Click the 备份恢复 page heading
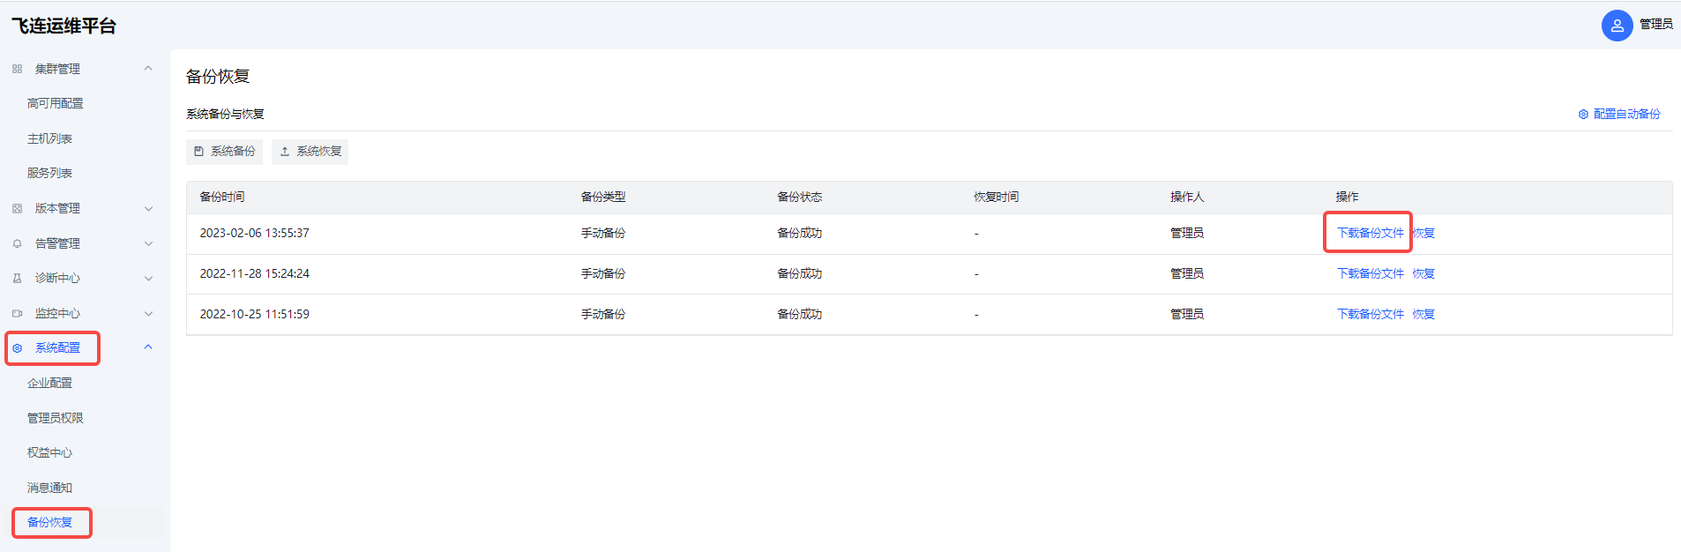1681x552 pixels. coord(218,77)
